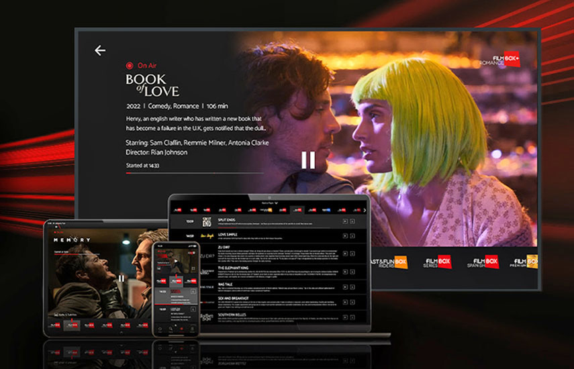Click the play icon on SPLIT ENDS row
This screenshot has height=369, width=574.
[x=345, y=221]
